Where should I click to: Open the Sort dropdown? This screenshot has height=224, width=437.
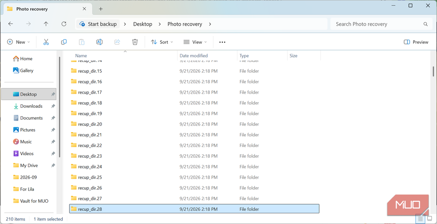[x=162, y=42]
